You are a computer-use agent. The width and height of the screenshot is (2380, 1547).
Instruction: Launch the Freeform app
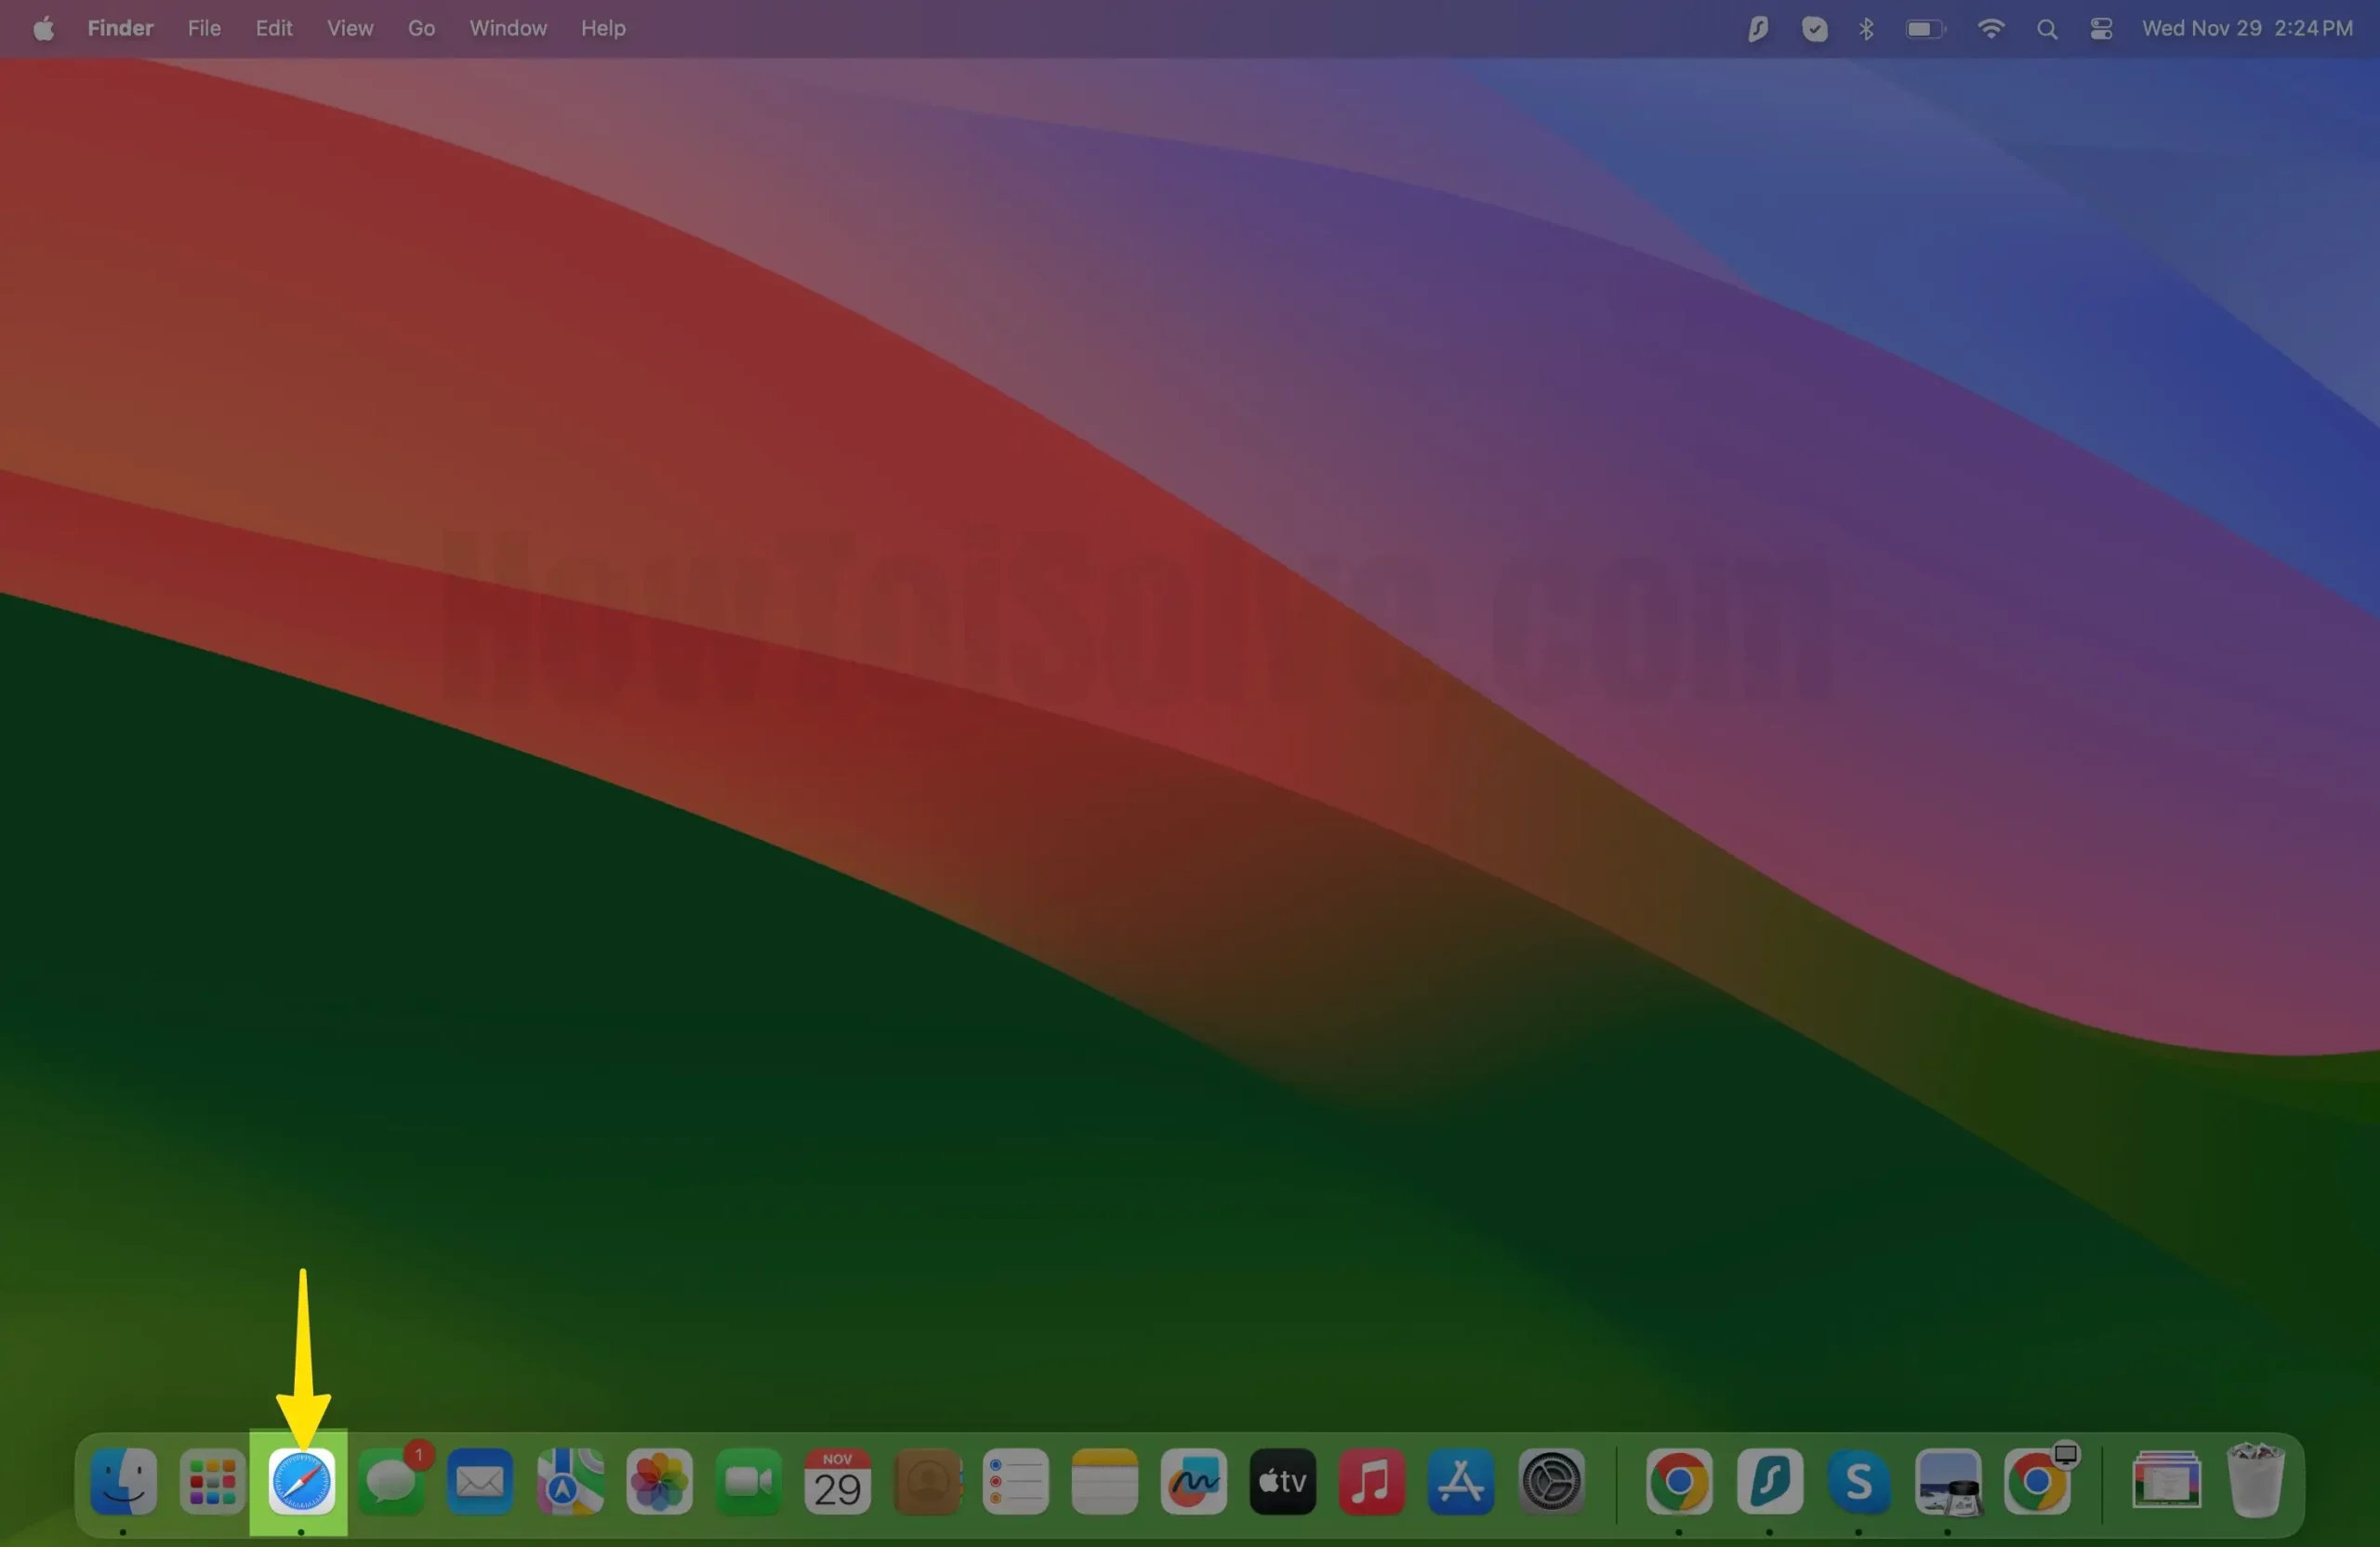pyautogui.click(x=1193, y=1481)
